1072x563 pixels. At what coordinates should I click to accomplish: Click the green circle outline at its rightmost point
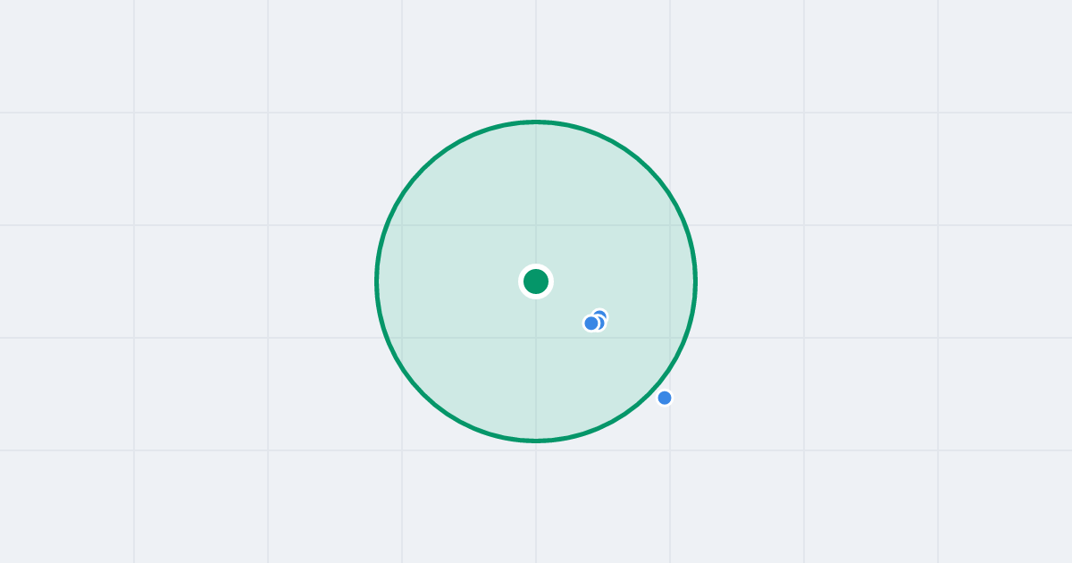pyautogui.click(x=695, y=281)
